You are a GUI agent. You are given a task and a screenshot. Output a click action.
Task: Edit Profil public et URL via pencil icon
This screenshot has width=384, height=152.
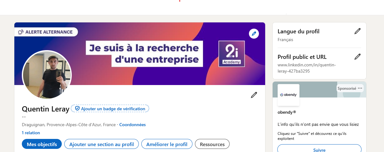357,57
